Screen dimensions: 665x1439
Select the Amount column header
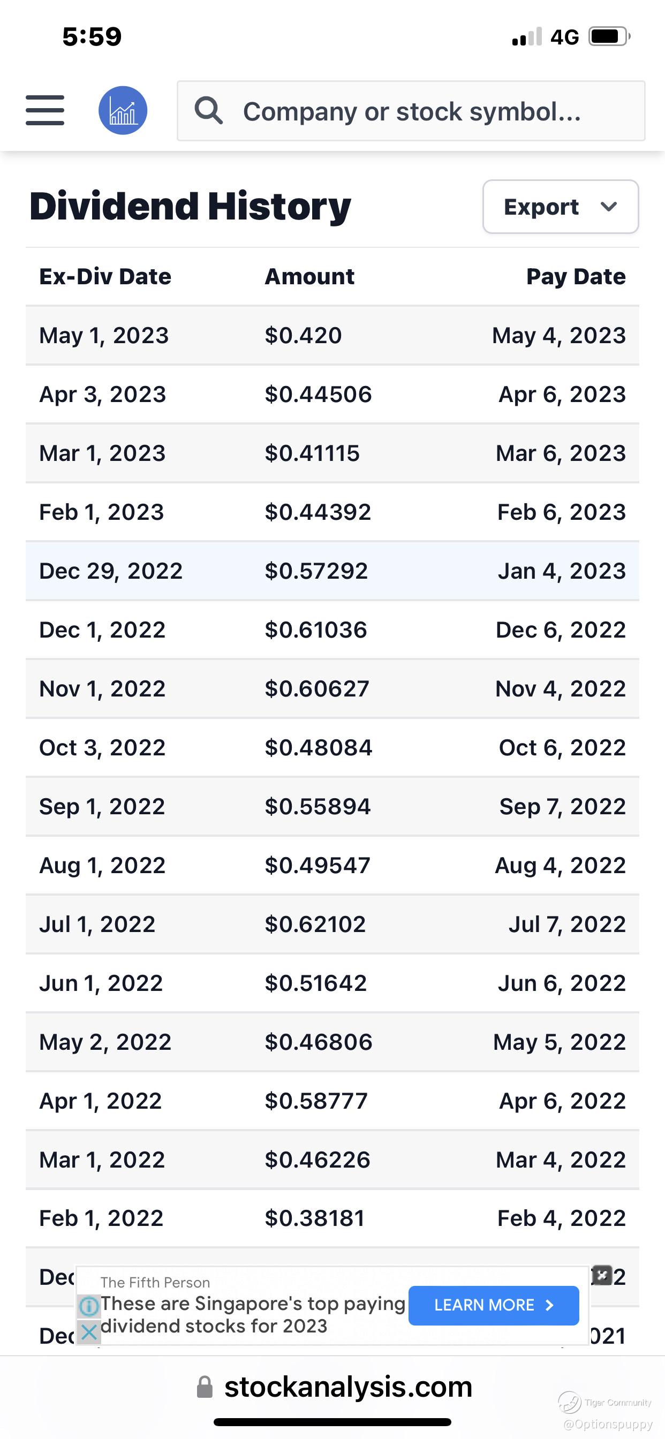pos(309,277)
